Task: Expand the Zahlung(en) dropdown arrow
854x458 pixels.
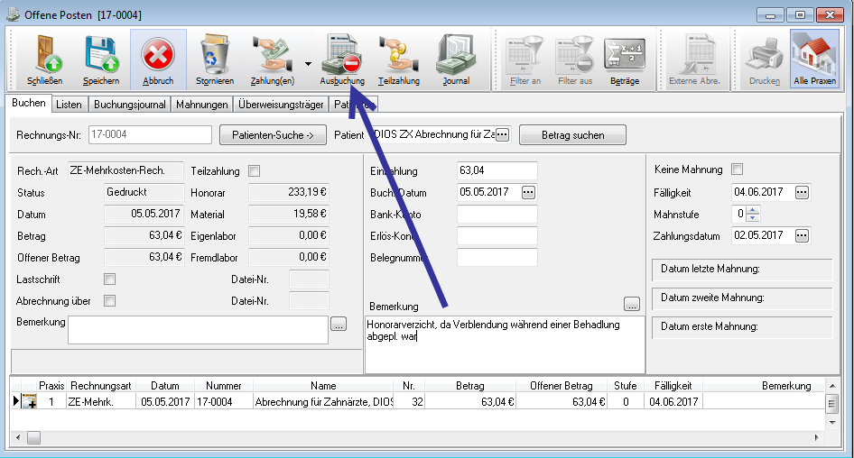Action: tap(308, 64)
